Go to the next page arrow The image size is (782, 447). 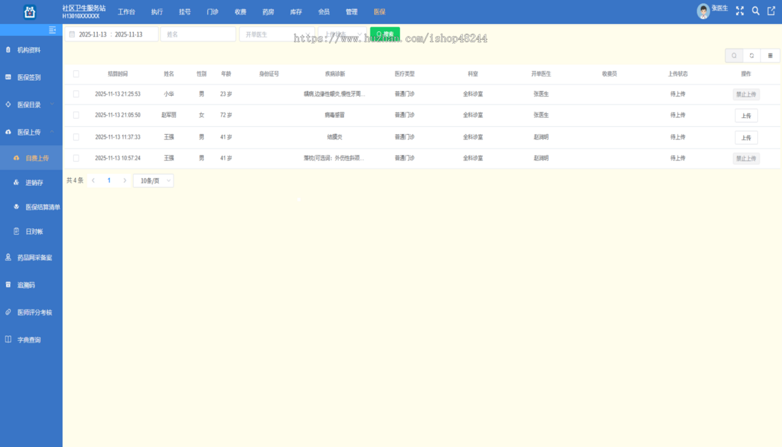pyautogui.click(x=125, y=180)
